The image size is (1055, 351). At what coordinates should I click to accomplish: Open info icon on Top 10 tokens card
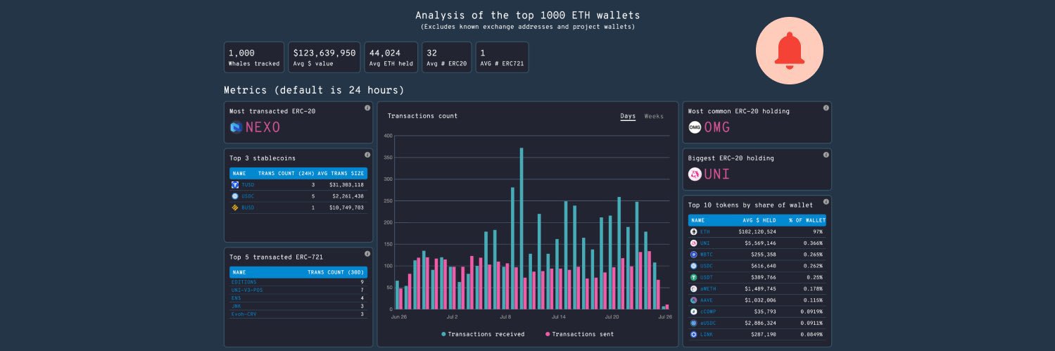(x=826, y=202)
